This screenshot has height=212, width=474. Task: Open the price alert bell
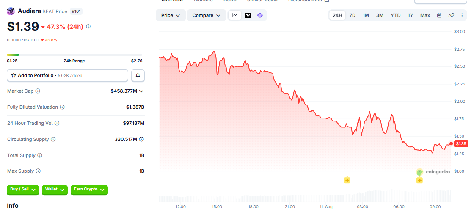[x=138, y=75]
